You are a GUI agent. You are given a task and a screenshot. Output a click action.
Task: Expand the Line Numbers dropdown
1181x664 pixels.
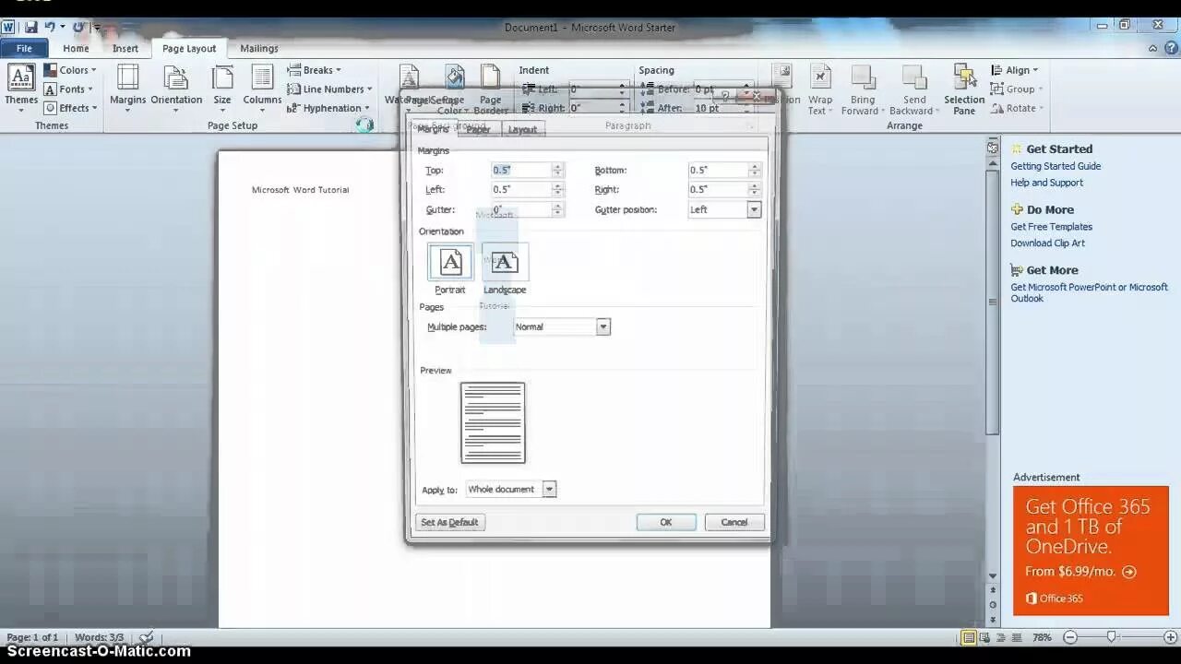click(329, 89)
